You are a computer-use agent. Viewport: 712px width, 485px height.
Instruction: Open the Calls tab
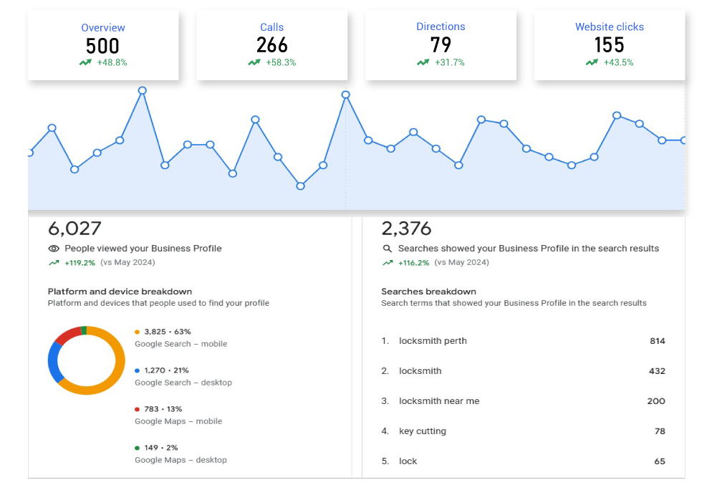click(x=272, y=27)
